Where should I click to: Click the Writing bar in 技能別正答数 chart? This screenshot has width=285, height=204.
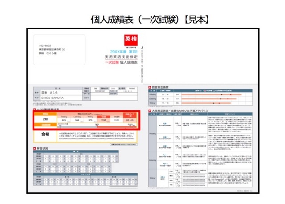click(x=206, y=103)
